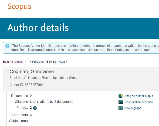Click the Author details page heading
Viewport: 159px width, 126px height.
[38, 27]
